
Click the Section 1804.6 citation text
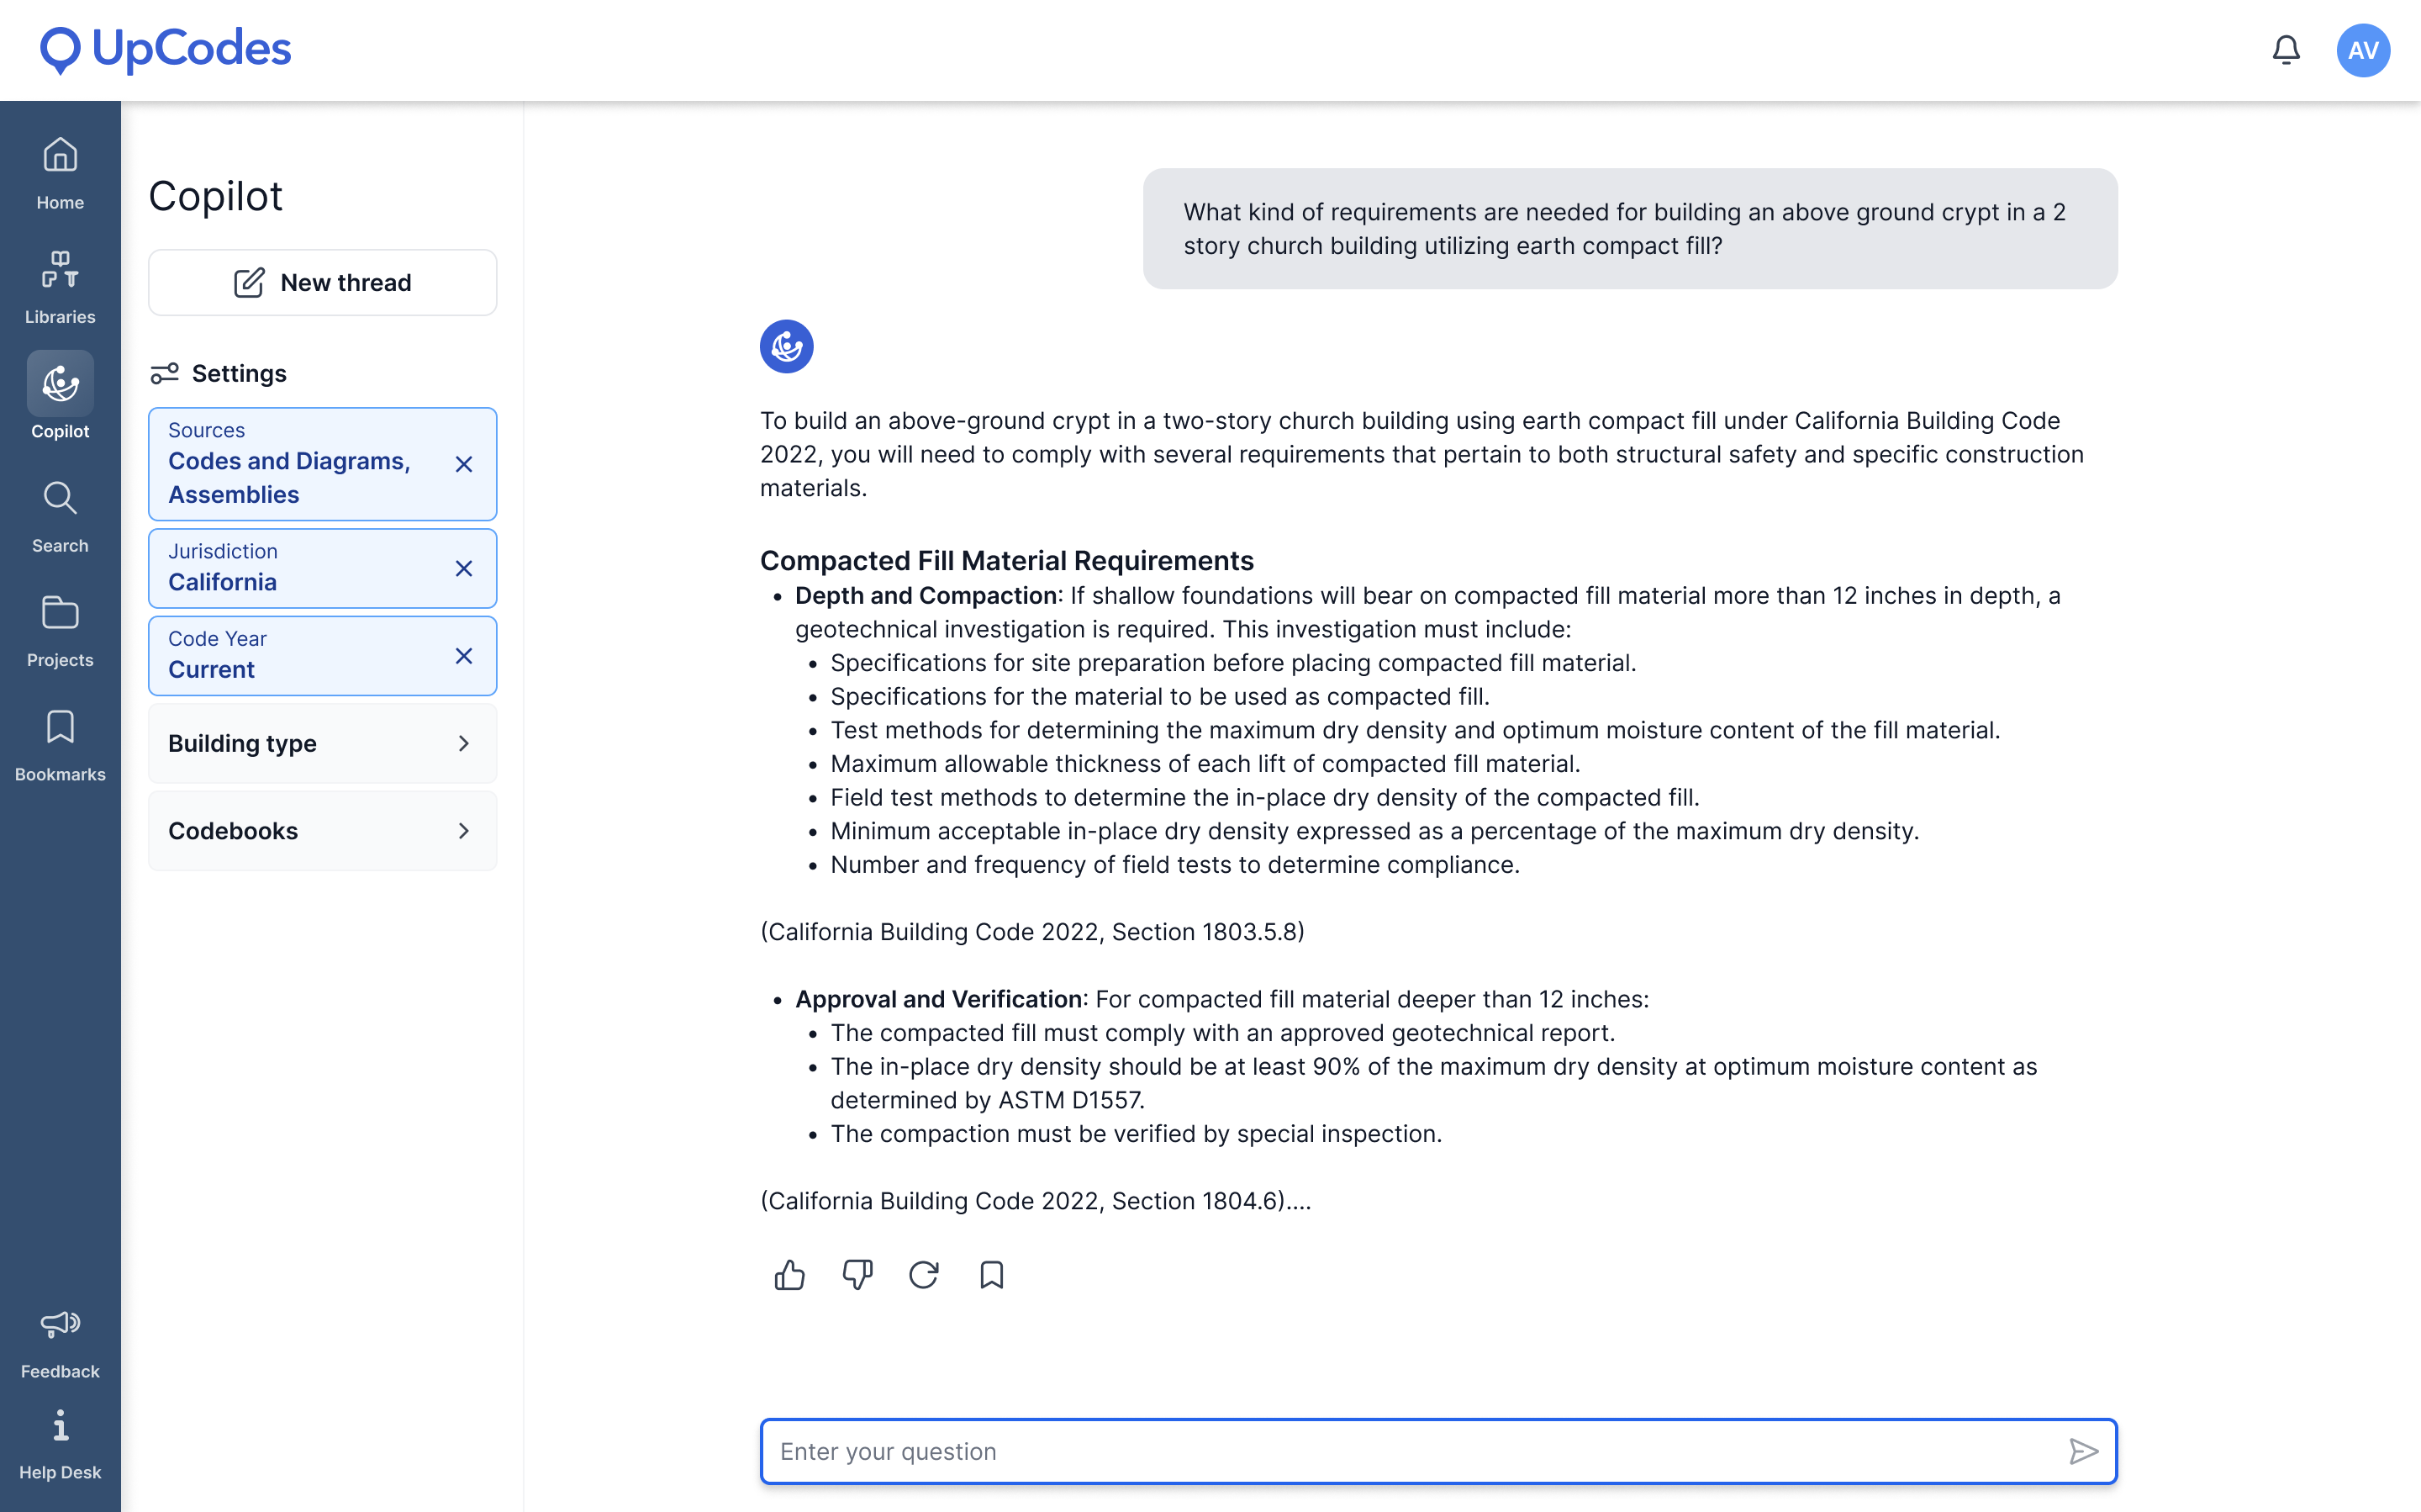[1036, 1201]
